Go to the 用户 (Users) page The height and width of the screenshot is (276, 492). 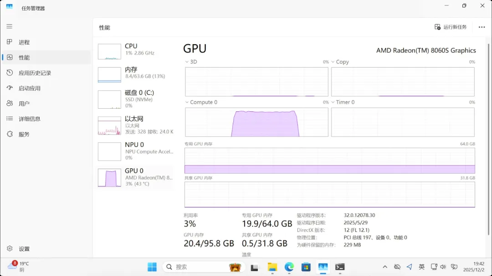pos(24,104)
